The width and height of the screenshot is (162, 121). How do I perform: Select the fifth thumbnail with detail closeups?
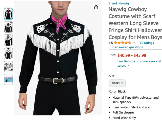pos(8,66)
